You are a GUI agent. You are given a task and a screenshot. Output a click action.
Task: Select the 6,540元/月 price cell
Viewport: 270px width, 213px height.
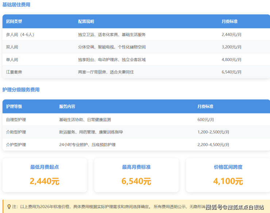(x=231, y=72)
